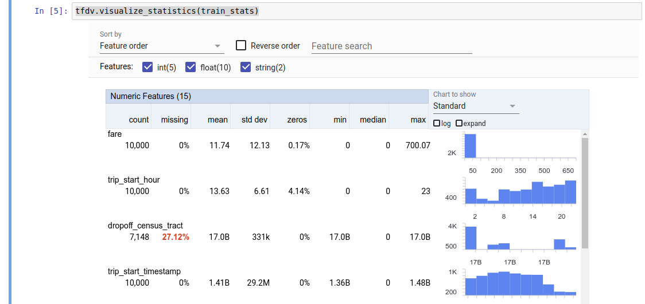645x304 pixels.
Task: Click the scrollbar up arrow
Action: (x=585, y=134)
